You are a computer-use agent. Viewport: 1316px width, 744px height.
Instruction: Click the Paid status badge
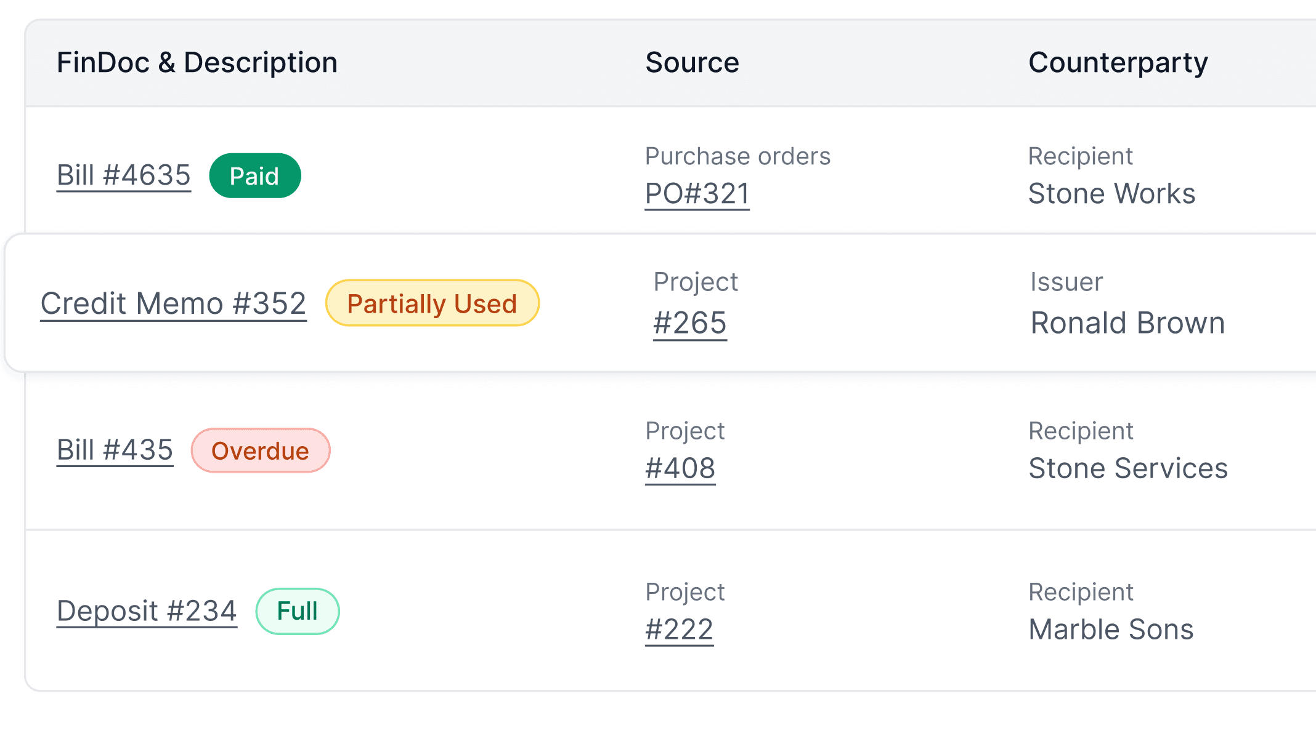point(254,175)
